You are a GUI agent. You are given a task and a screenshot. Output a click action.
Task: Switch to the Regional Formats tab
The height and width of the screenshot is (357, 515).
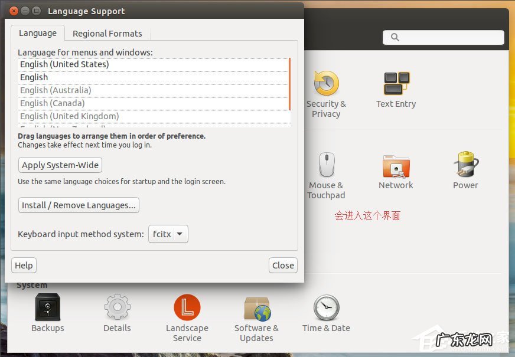(x=107, y=34)
